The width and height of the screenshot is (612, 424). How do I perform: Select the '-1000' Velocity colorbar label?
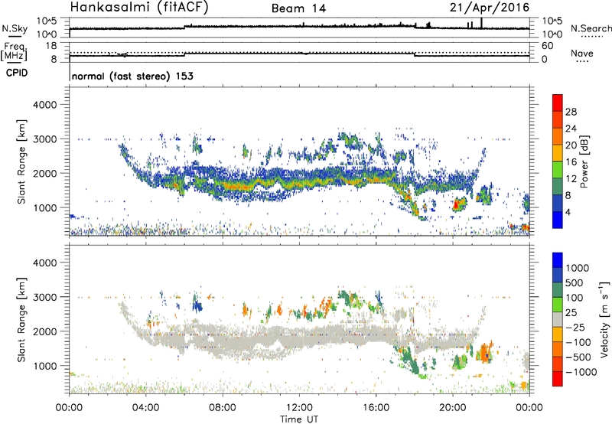click(x=581, y=372)
